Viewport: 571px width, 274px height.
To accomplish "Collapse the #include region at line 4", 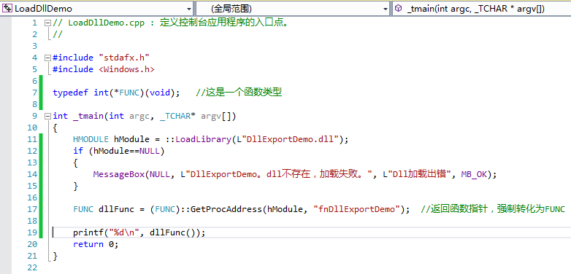I will click(x=47, y=58).
